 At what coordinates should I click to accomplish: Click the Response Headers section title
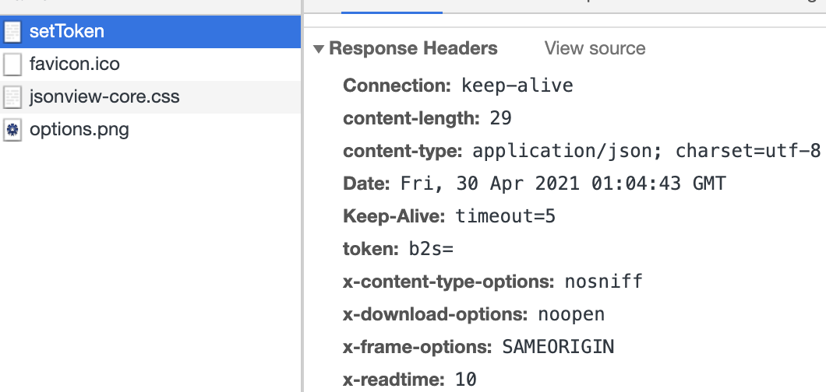pos(413,48)
